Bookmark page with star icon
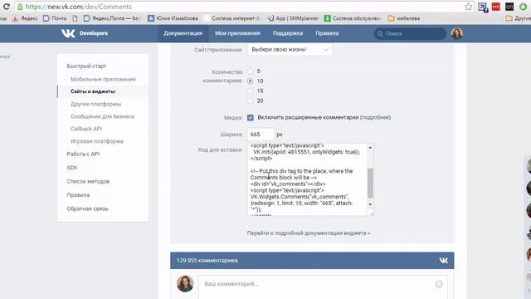Screen dimensions: 531x299 pos(468,7)
